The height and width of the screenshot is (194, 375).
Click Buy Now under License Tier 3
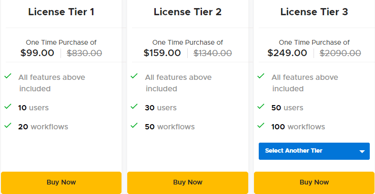(x=314, y=182)
